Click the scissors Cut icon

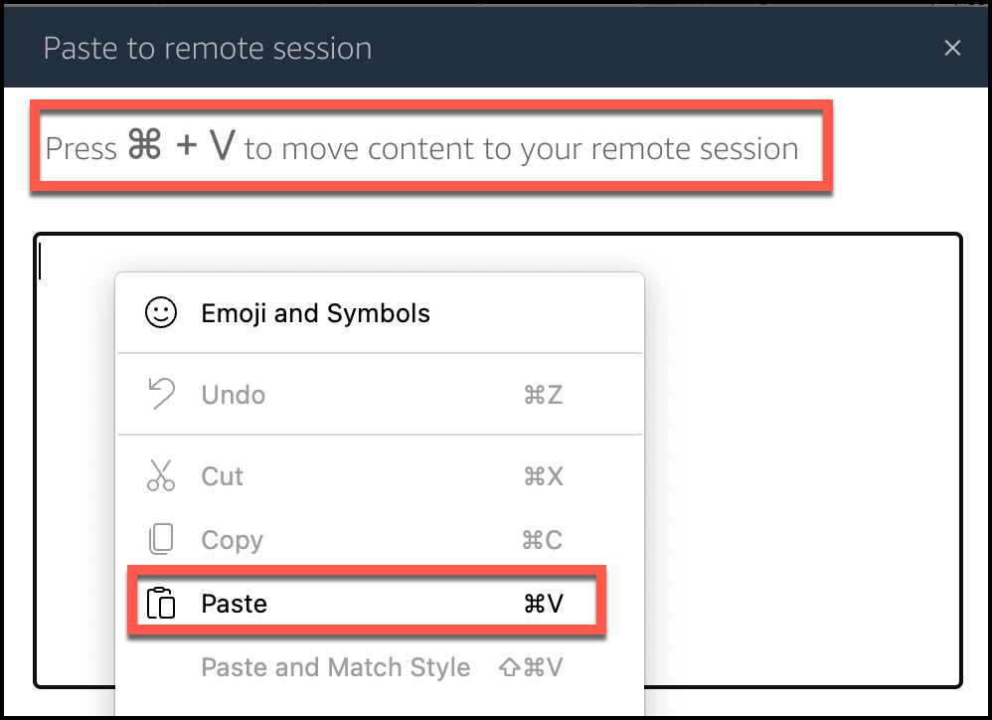pos(161,475)
